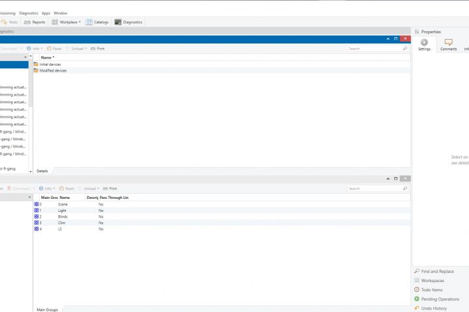Click Print in the upper panel toolbar

coord(98,48)
